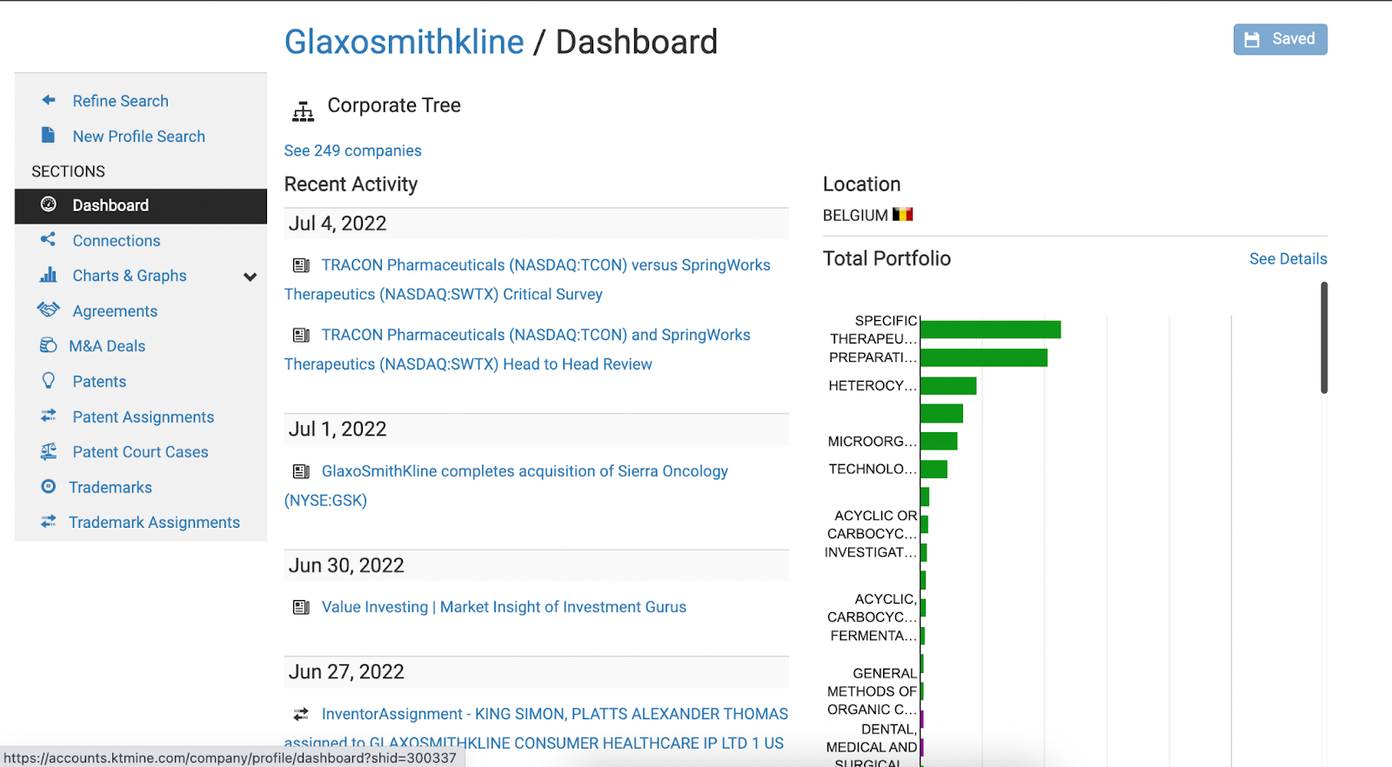Image resolution: width=1392 pixels, height=767 pixels.
Task: Click the Patent Court Cases scales icon
Action: (49, 450)
